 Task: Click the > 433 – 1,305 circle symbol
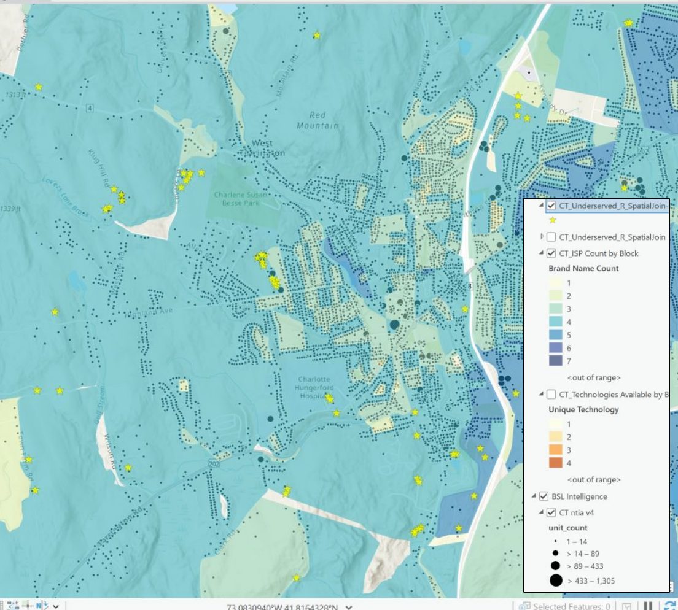(556, 580)
